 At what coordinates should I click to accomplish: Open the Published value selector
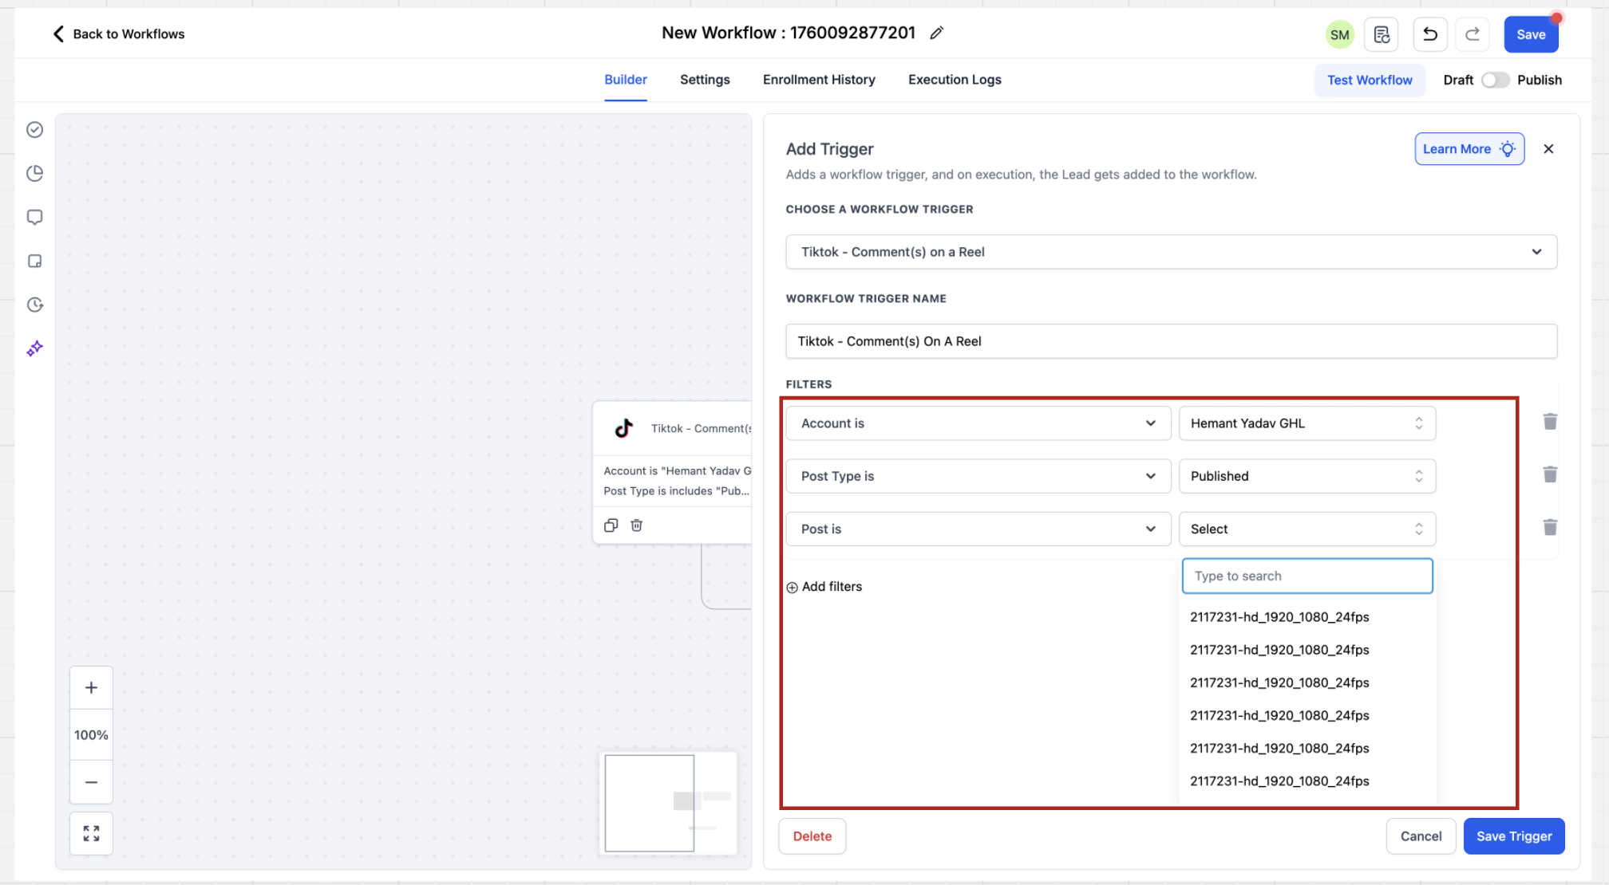coord(1307,476)
